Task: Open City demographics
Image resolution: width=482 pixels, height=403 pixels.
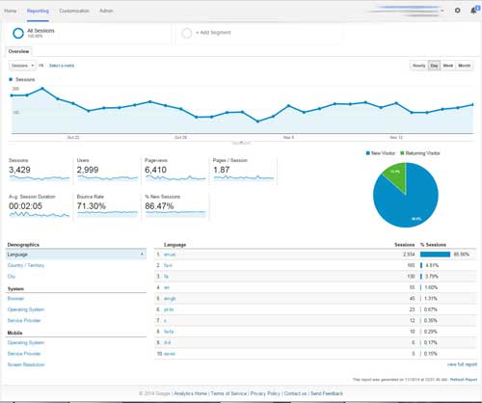Action: tap(12, 277)
